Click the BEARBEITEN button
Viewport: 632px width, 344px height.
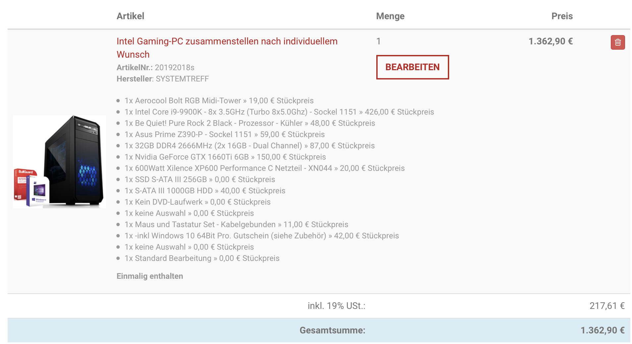(412, 67)
